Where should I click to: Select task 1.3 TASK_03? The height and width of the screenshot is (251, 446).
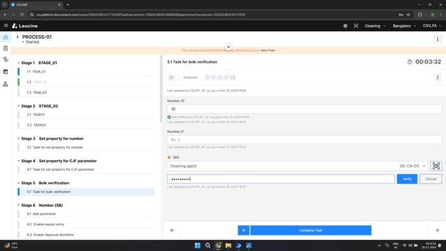86,93
